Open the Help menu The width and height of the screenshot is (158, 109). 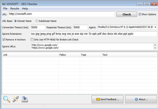pos(25,8)
